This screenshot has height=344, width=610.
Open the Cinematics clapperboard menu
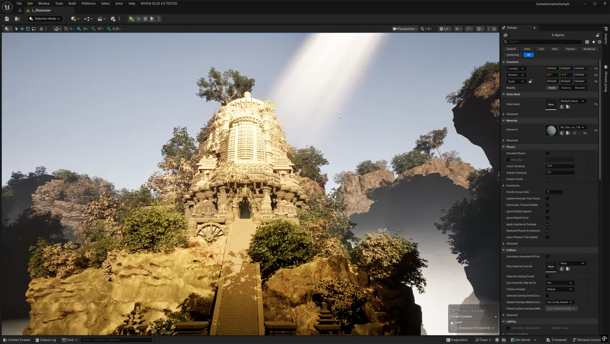pyautogui.click(x=101, y=19)
